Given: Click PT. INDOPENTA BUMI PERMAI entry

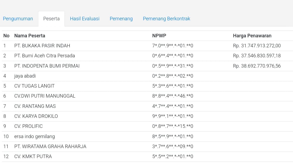Looking at the screenshot, I should tap(47, 66).
